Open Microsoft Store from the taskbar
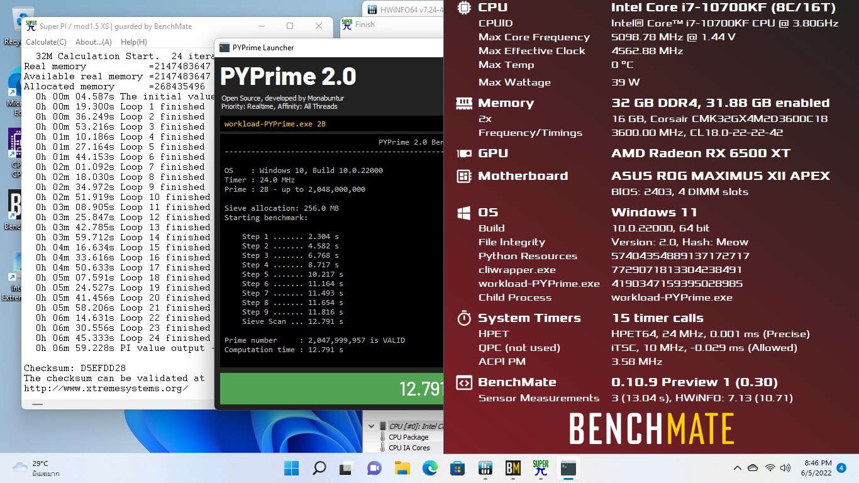The width and height of the screenshot is (859, 483). point(457,468)
